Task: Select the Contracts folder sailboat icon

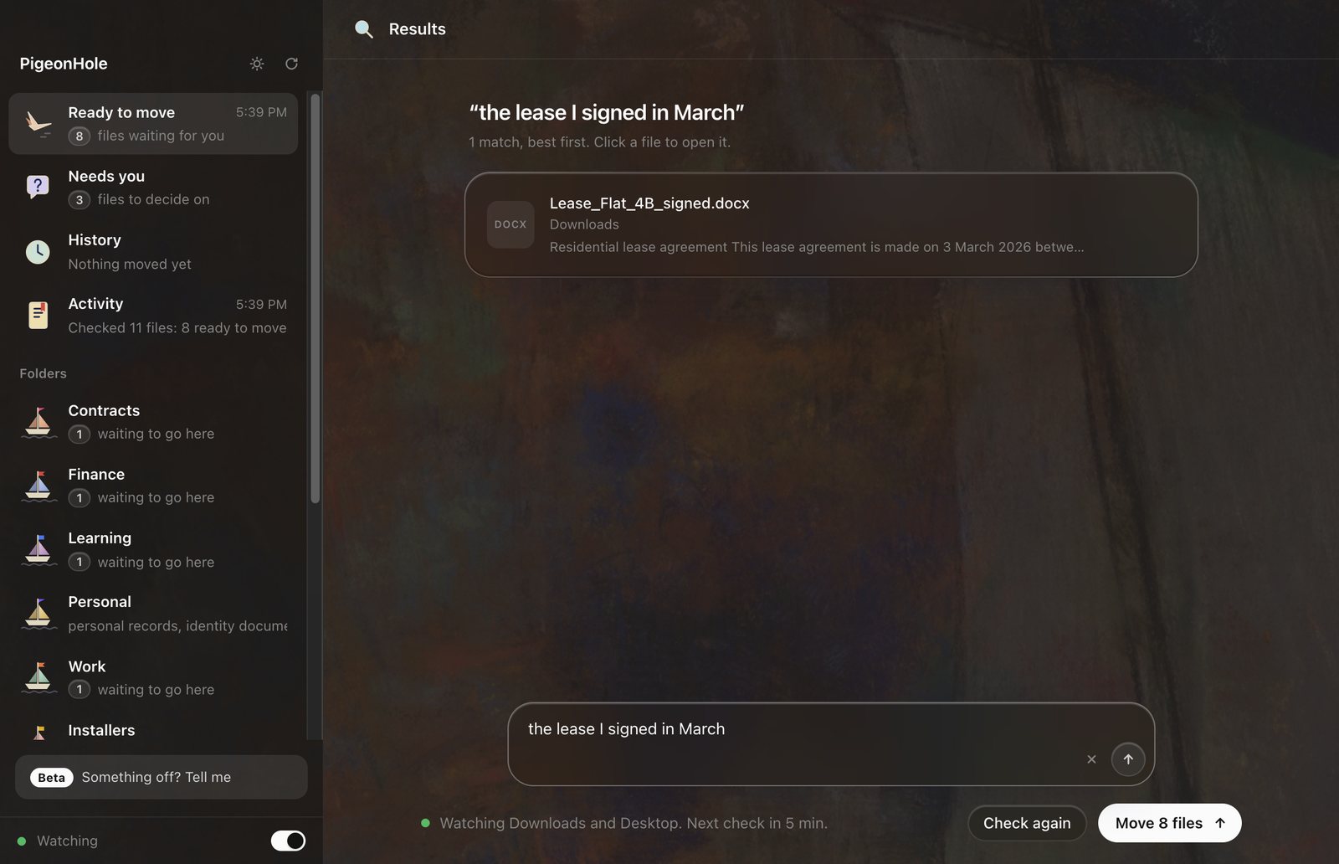Action: [38, 422]
